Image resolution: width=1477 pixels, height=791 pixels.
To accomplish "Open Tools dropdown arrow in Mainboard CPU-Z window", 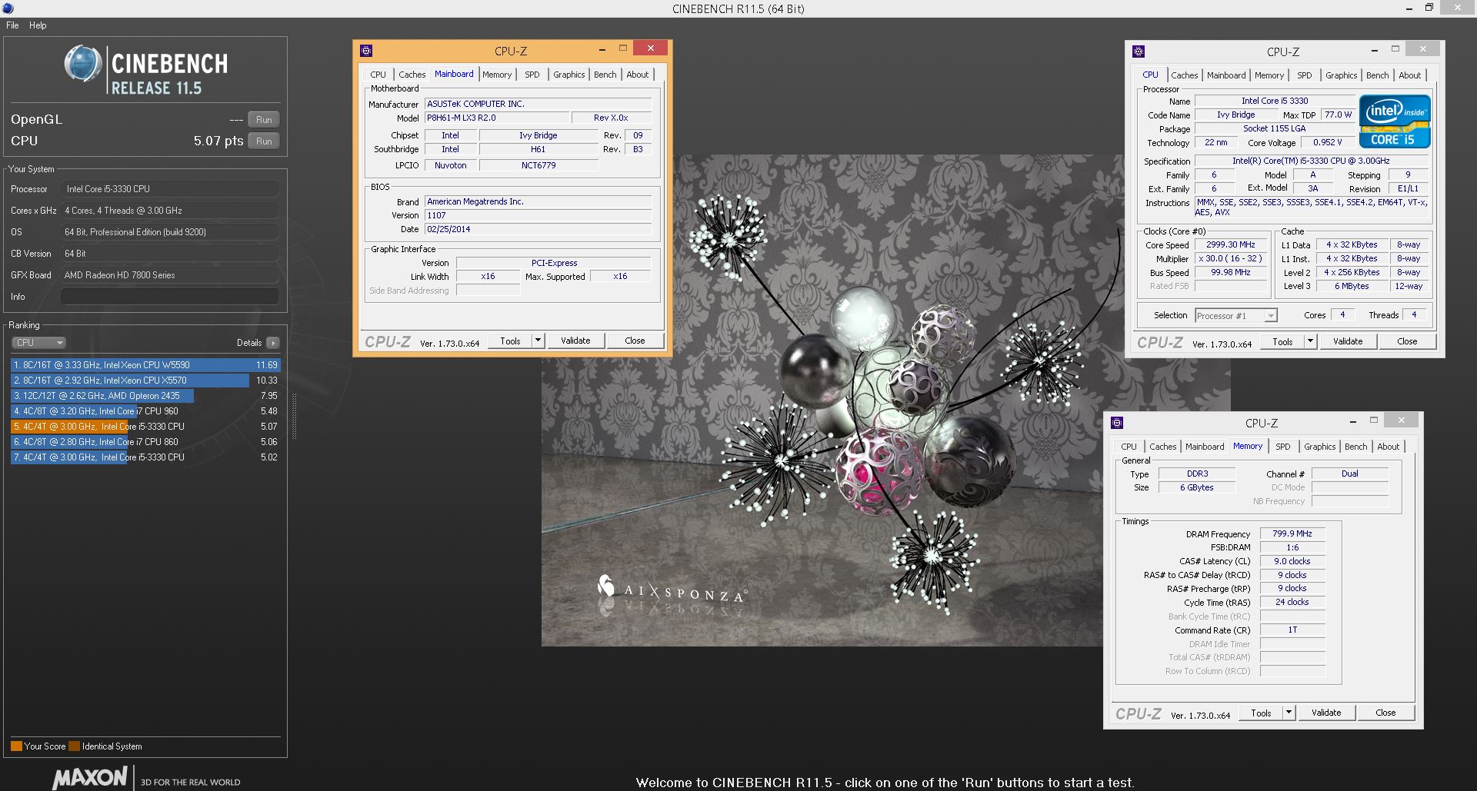I will pos(538,341).
